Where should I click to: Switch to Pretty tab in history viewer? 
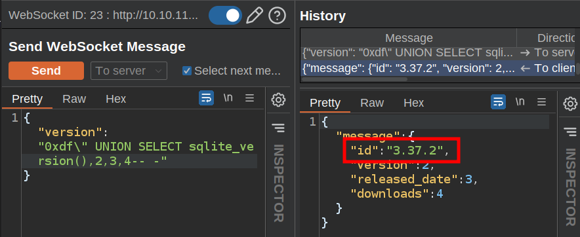325,103
